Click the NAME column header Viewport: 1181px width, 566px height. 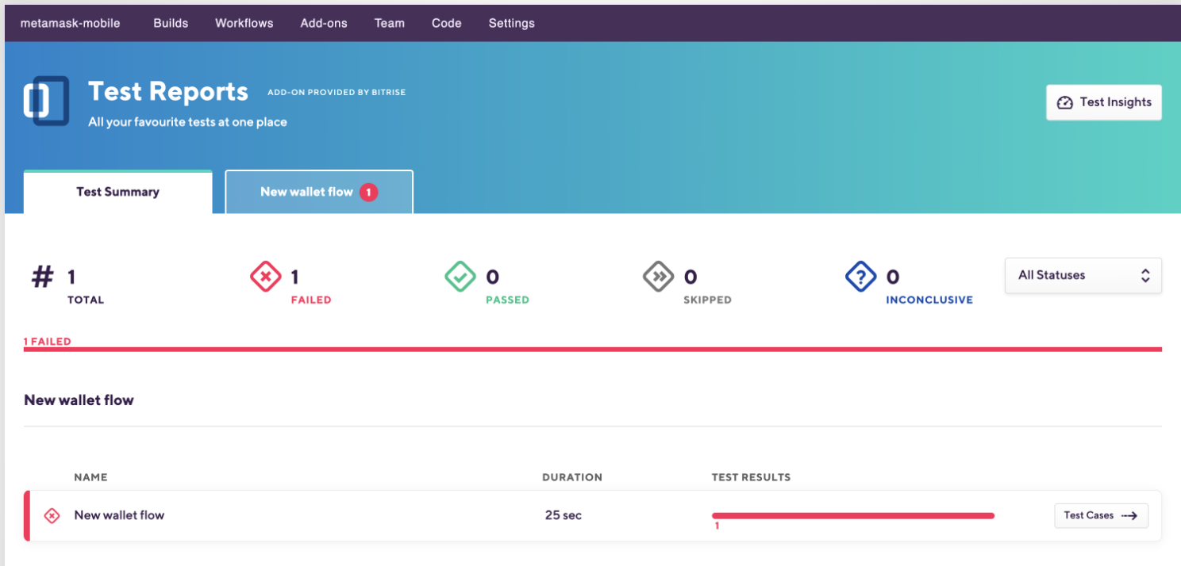pos(90,477)
